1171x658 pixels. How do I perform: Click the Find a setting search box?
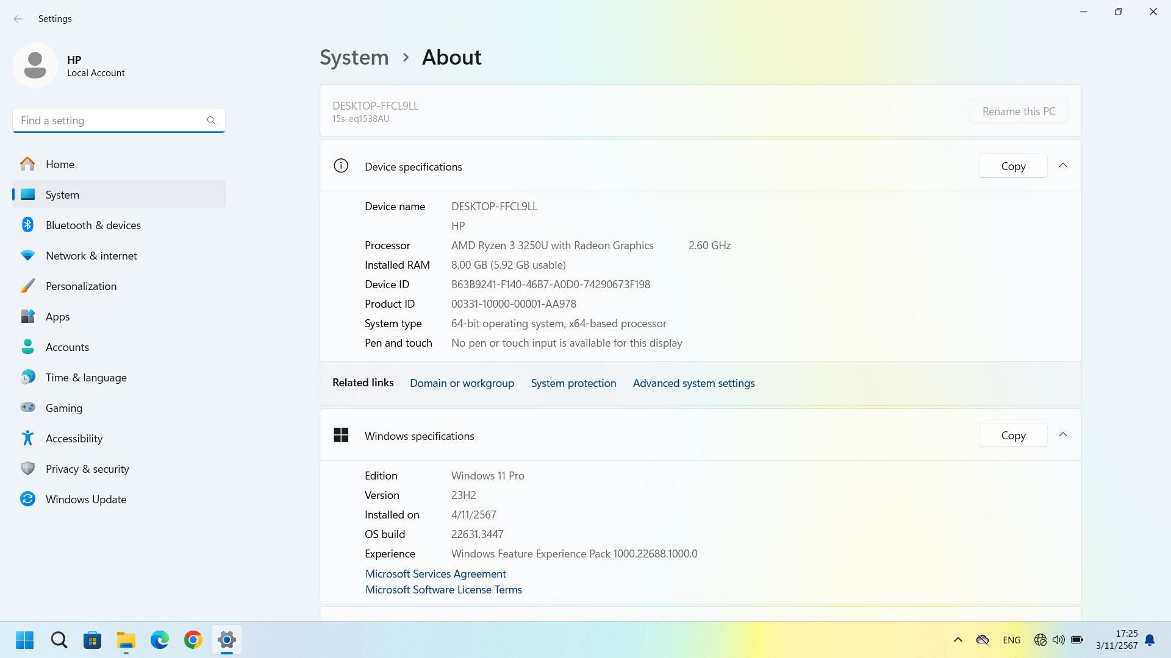point(119,121)
